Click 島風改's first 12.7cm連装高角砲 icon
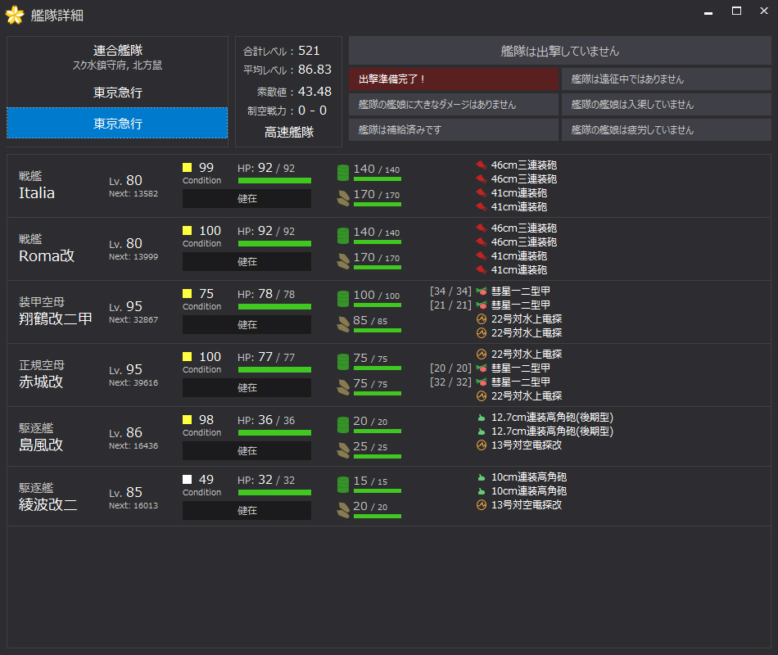 [x=482, y=418]
